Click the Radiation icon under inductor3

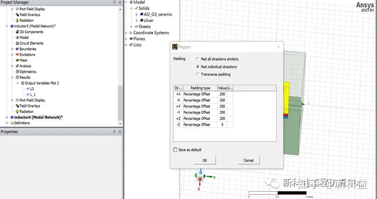point(17,111)
